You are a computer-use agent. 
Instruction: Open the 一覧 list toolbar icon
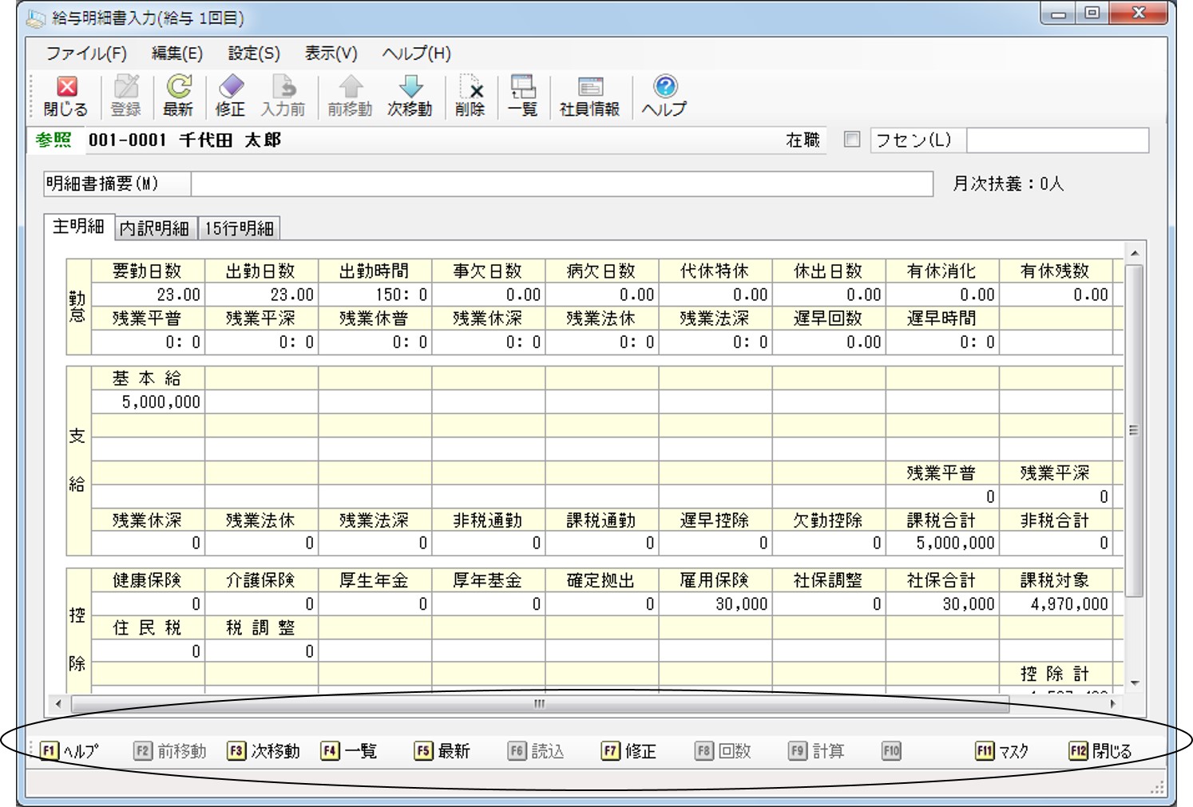coord(523,97)
